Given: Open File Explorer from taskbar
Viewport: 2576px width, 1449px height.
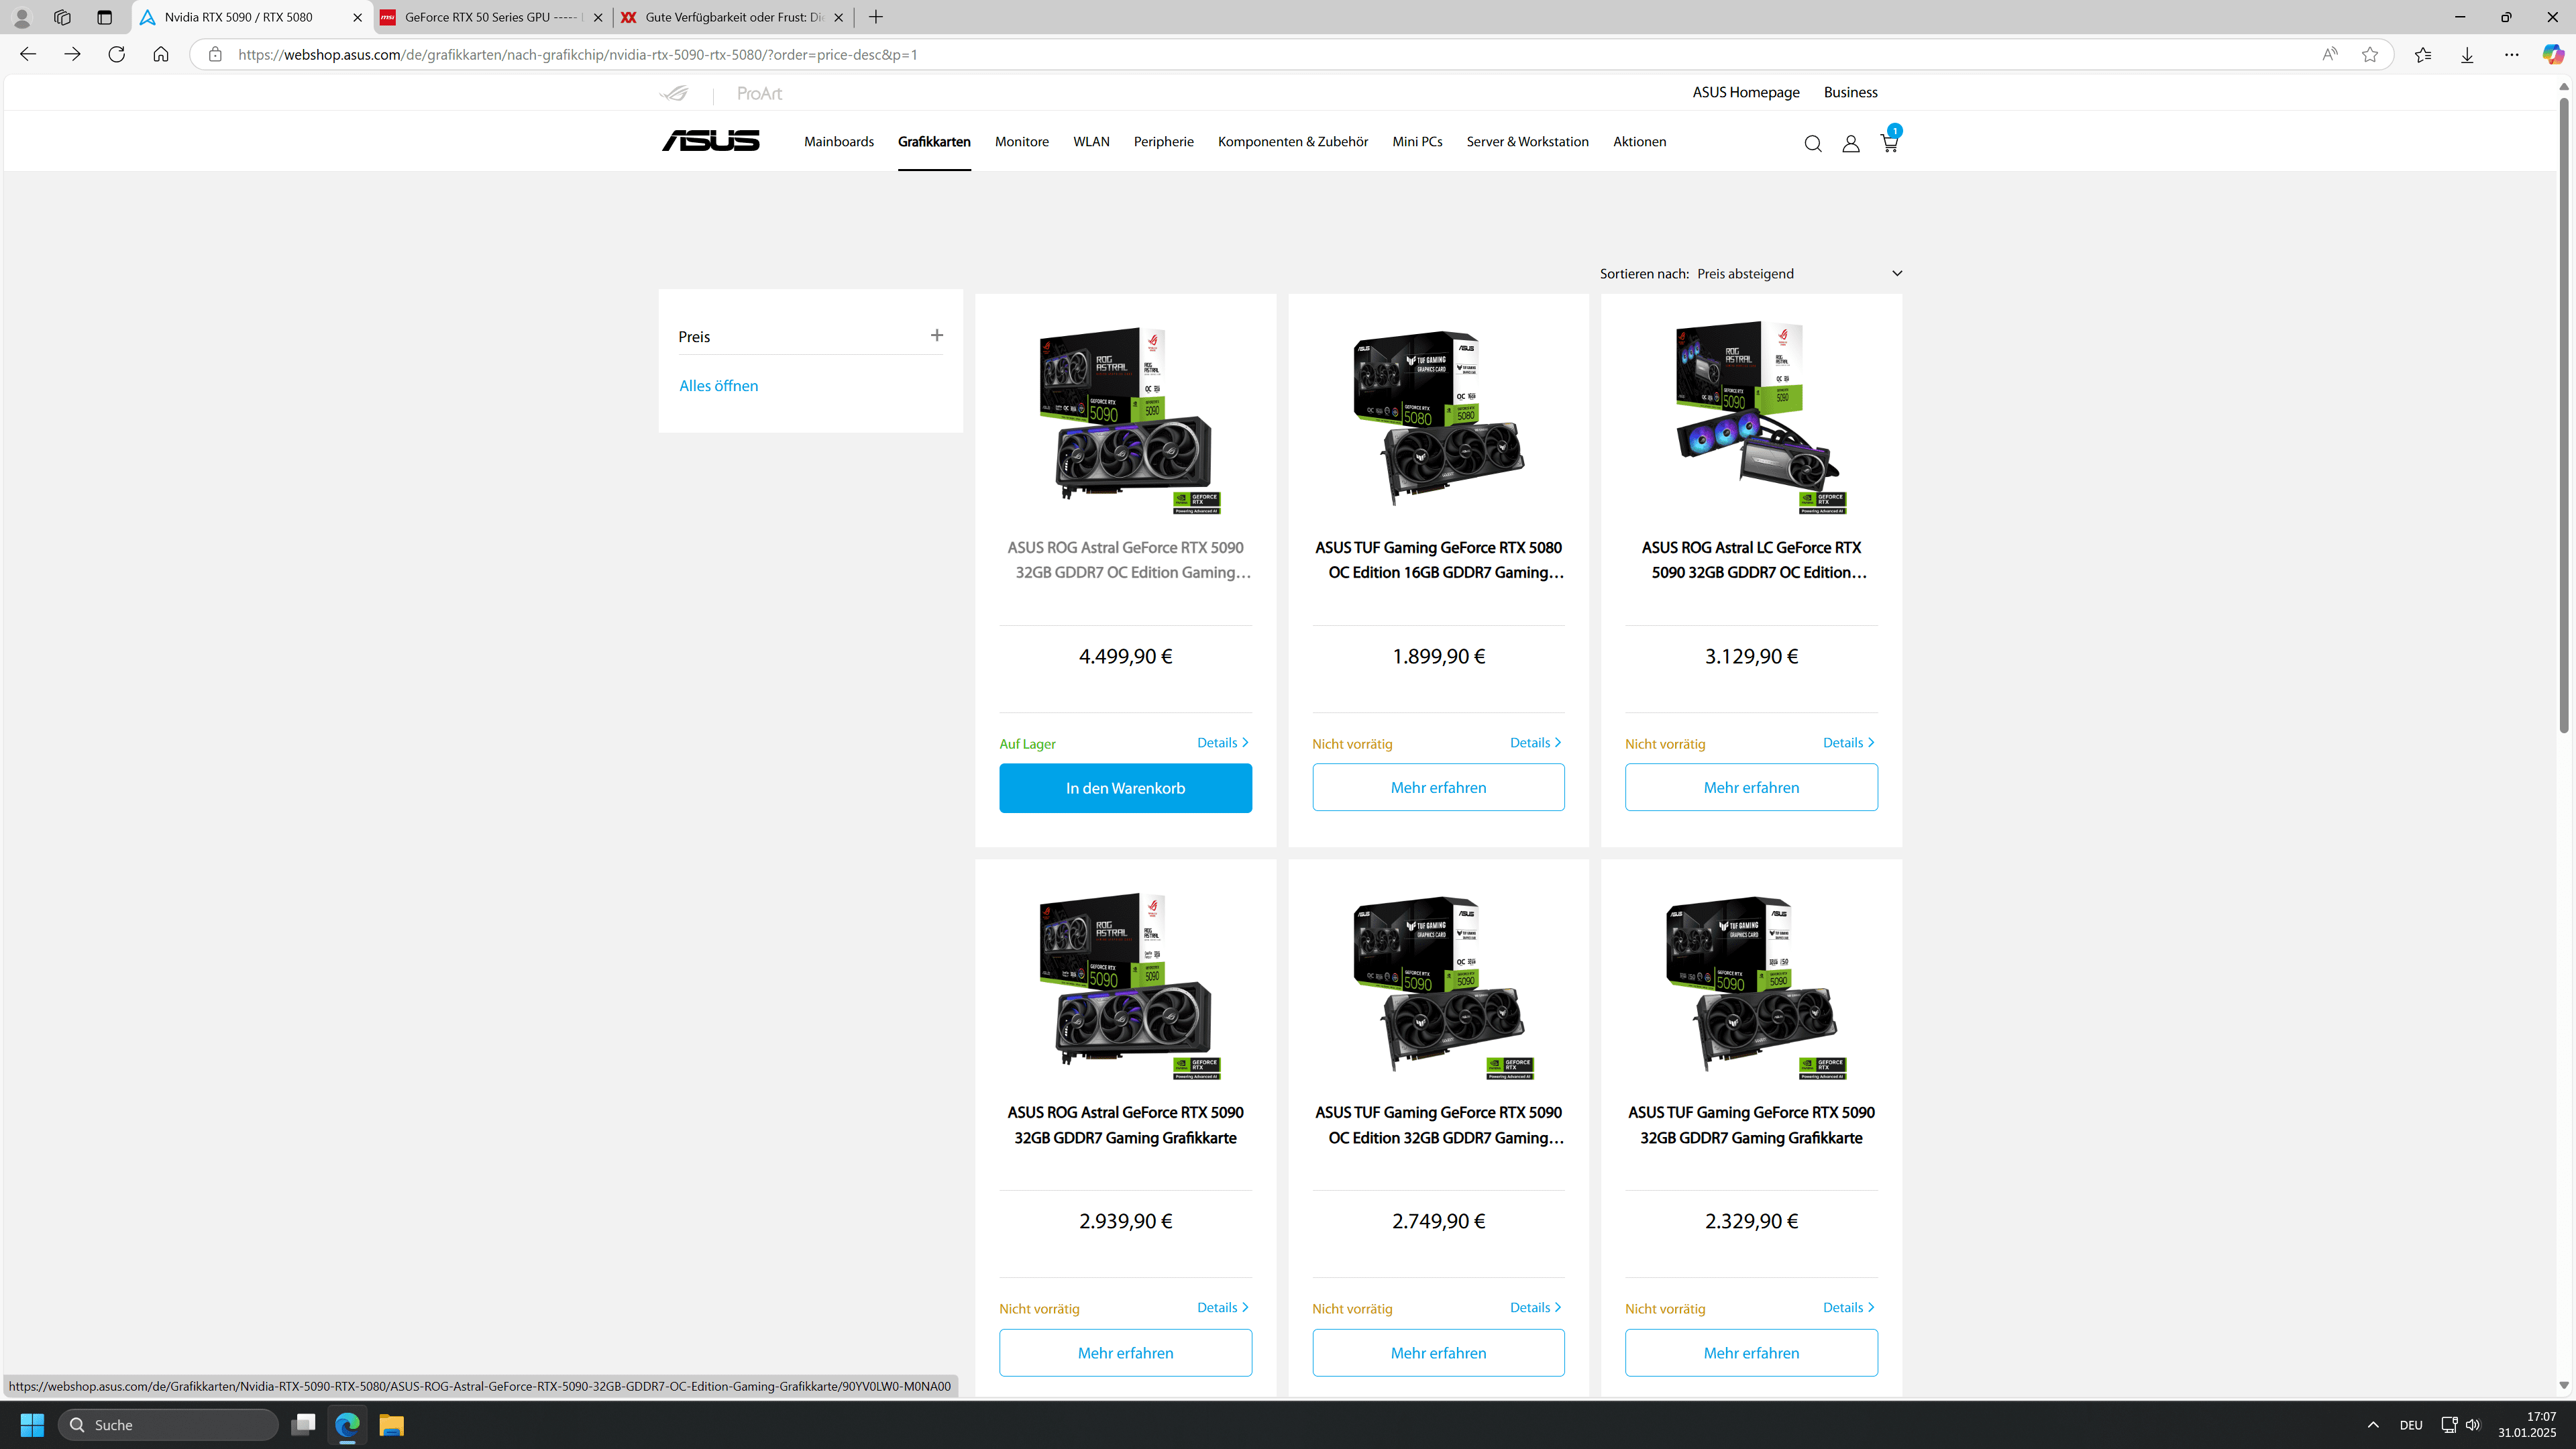Looking at the screenshot, I should coord(391,1424).
